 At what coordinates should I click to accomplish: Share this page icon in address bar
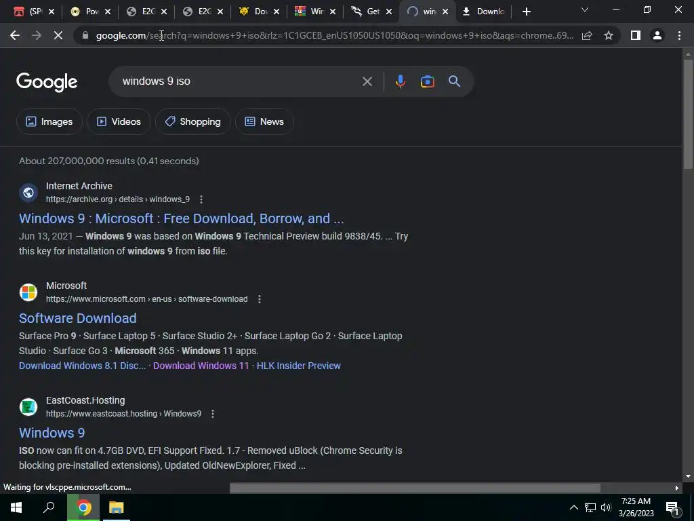coord(587,35)
